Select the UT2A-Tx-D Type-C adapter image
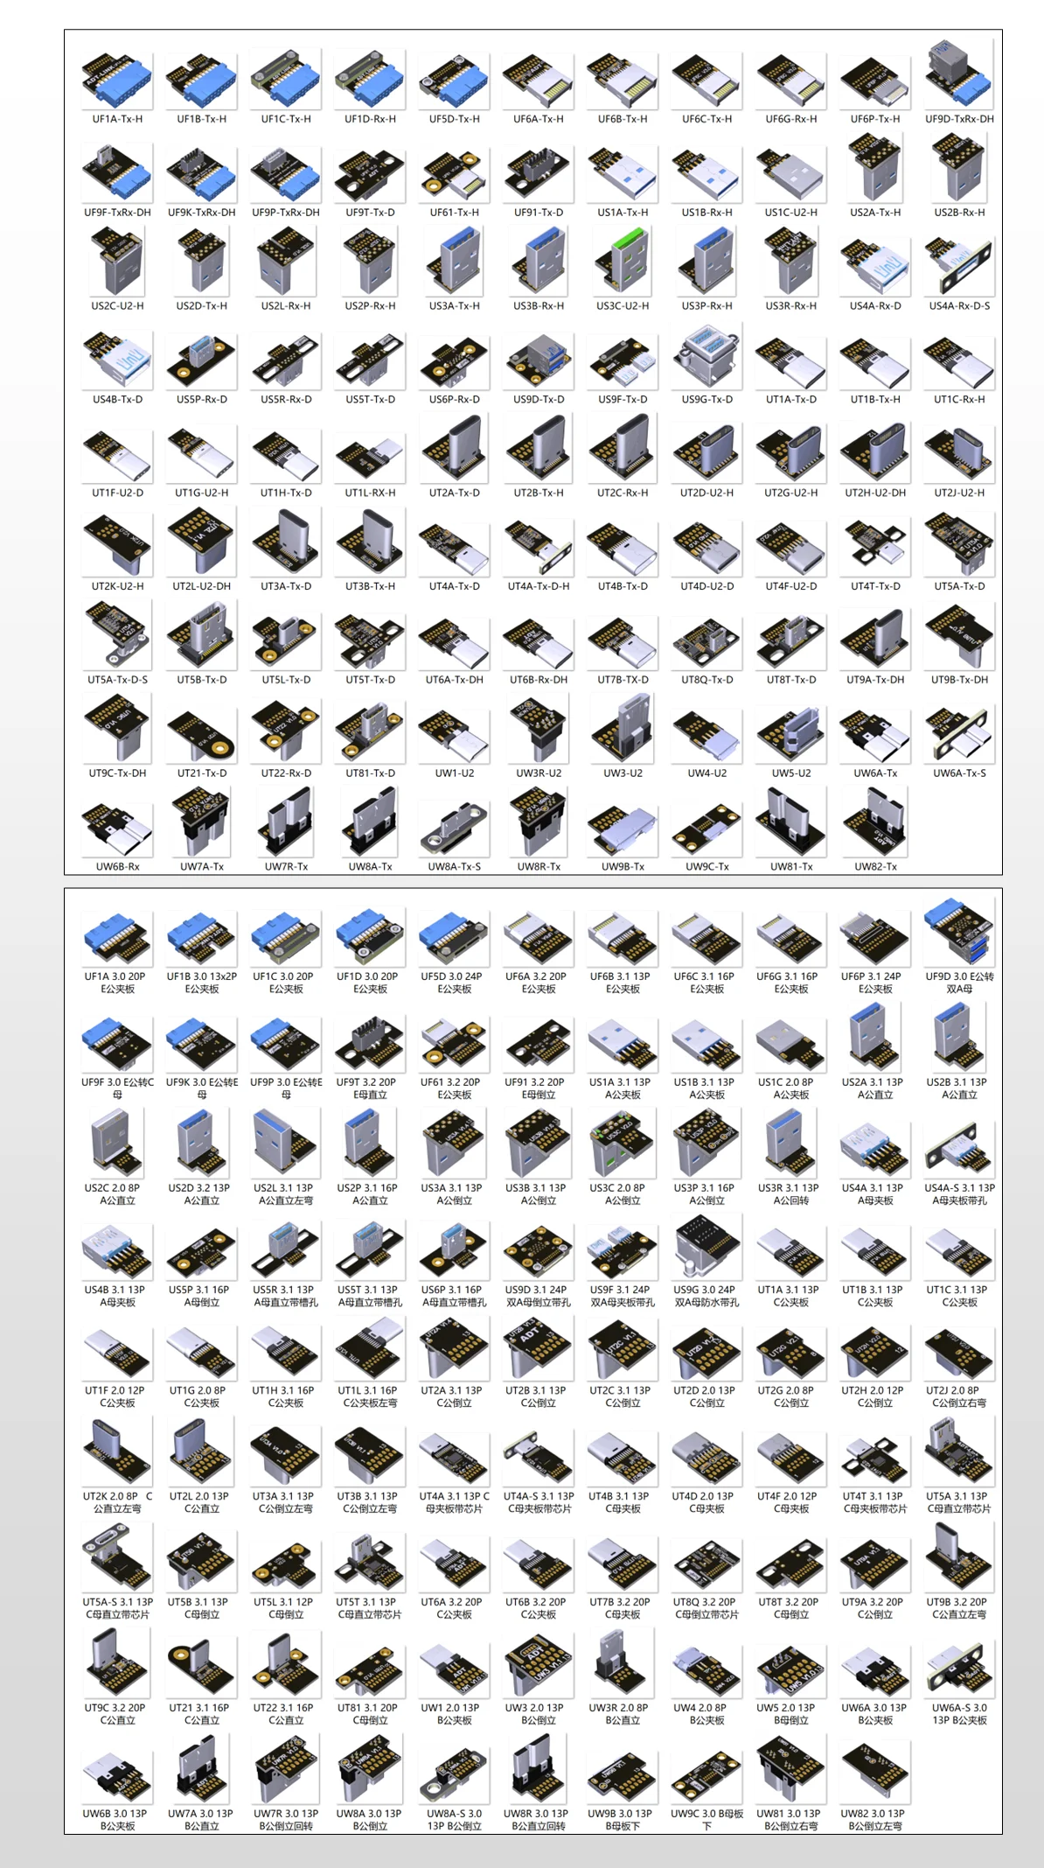Screen dimensions: 1044x1868 point(454,451)
